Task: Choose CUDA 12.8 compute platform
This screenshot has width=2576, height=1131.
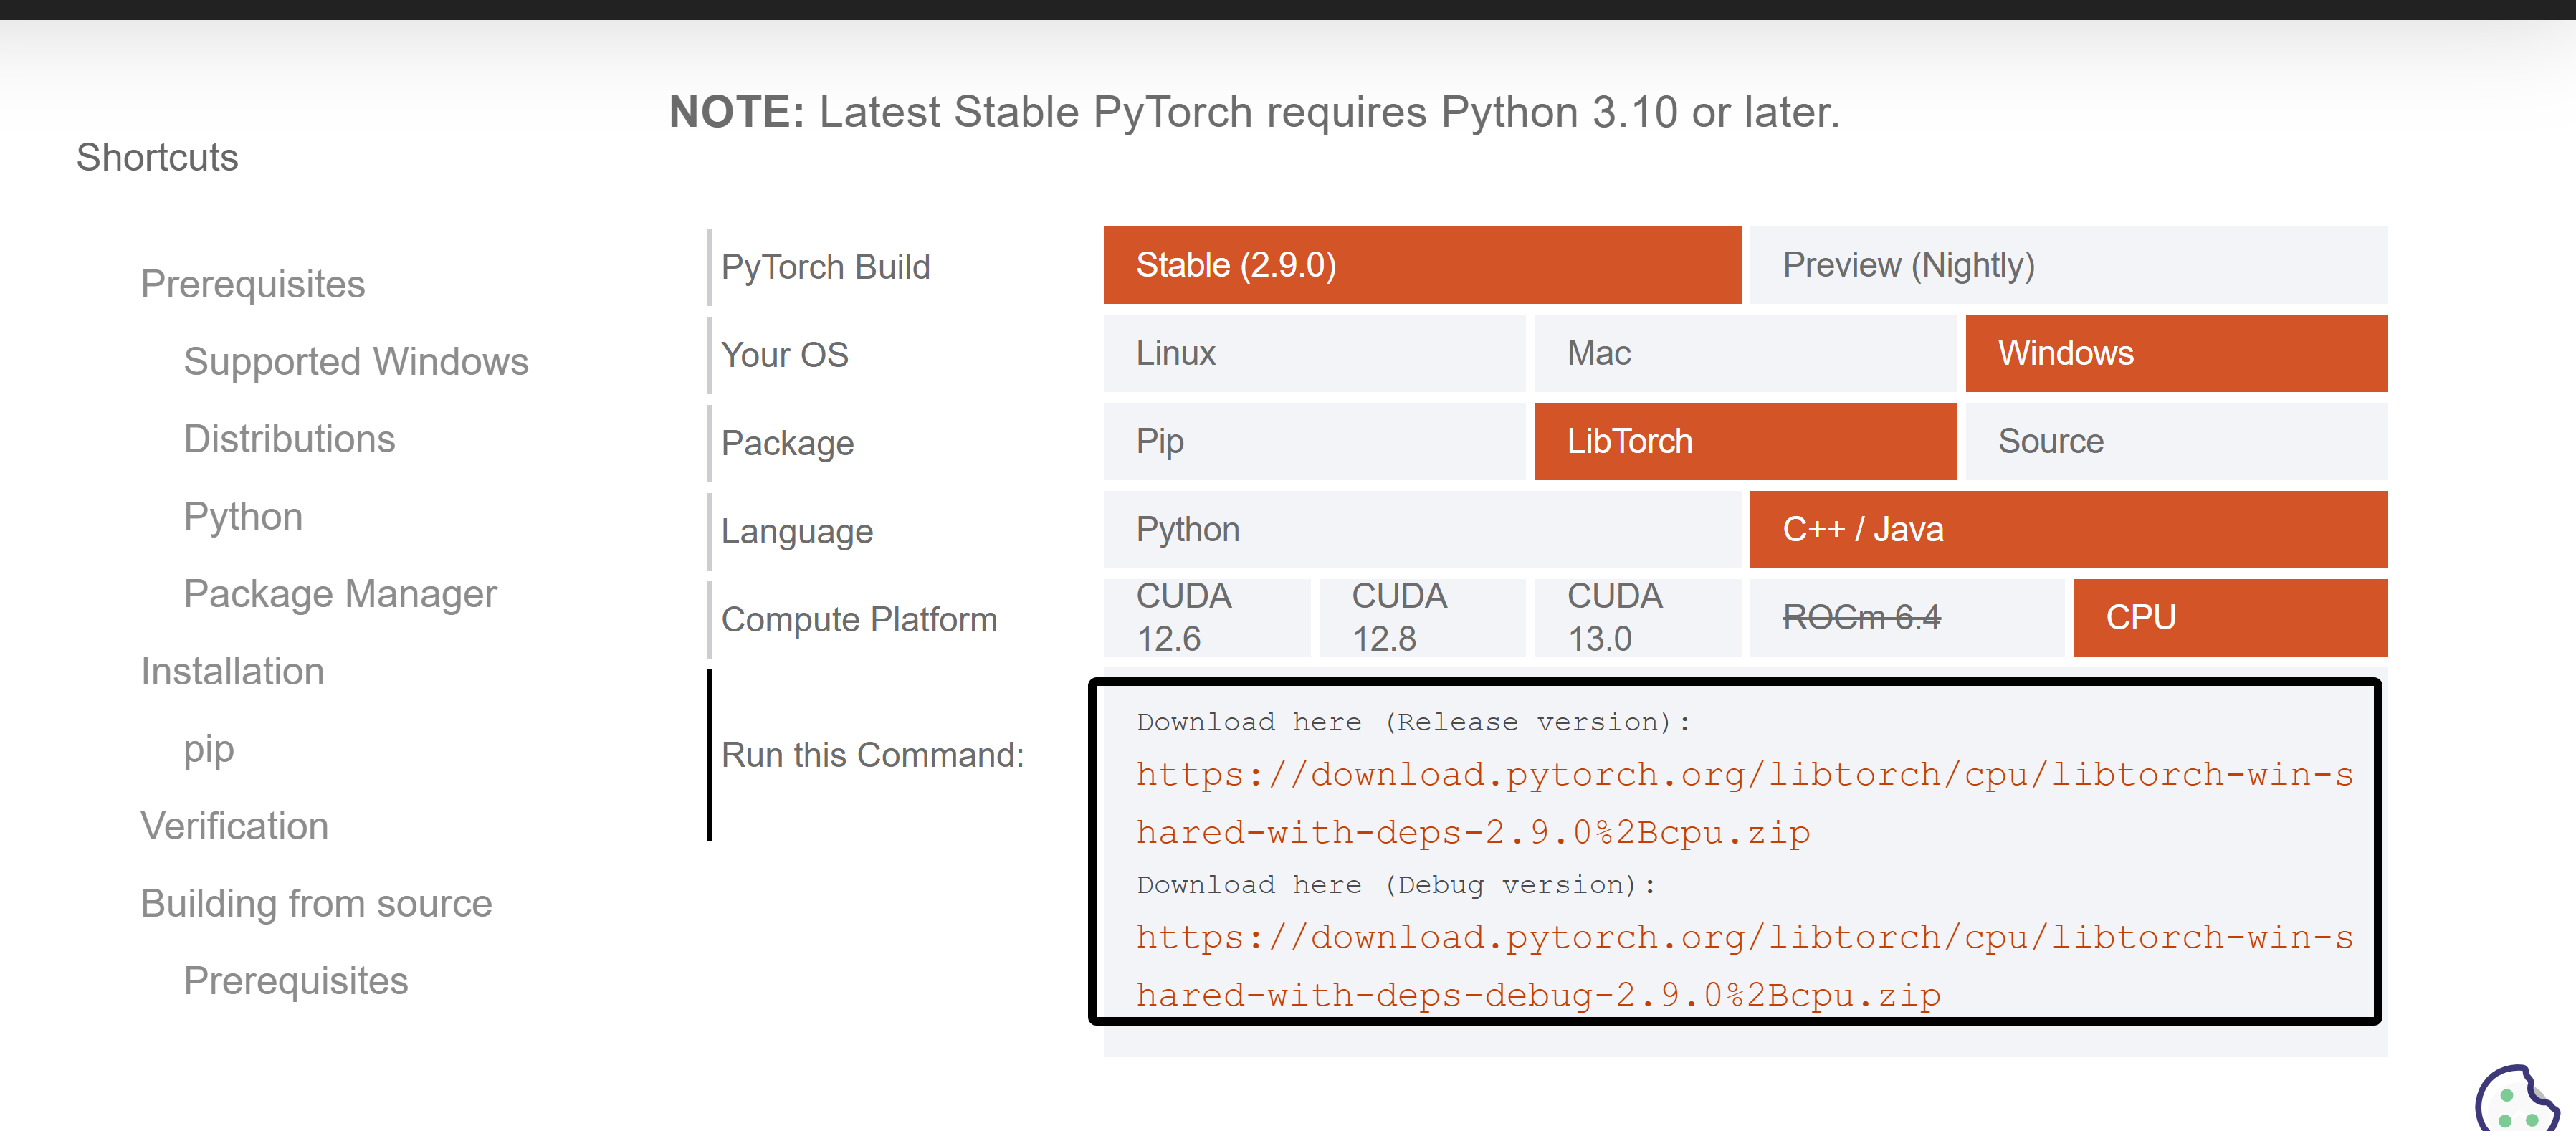Action: [x=1421, y=617]
